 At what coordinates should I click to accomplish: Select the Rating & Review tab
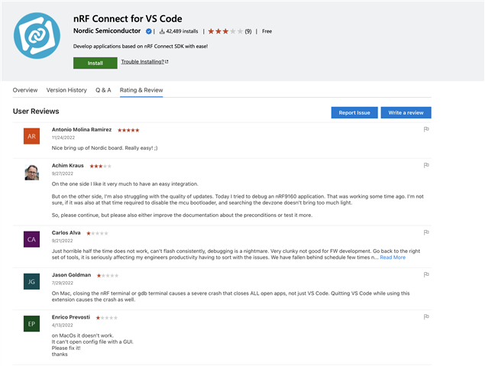[x=141, y=90]
